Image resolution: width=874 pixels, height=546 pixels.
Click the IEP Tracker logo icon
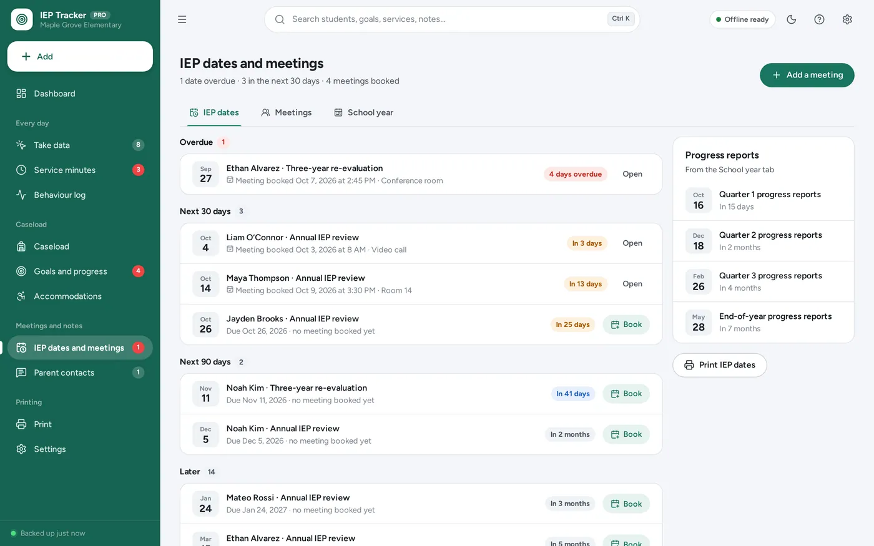22,19
